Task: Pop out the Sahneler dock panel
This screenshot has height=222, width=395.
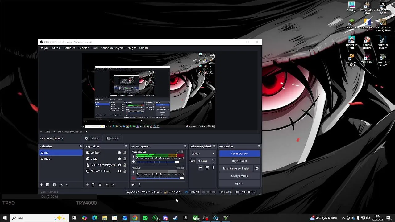Action: click(81, 146)
